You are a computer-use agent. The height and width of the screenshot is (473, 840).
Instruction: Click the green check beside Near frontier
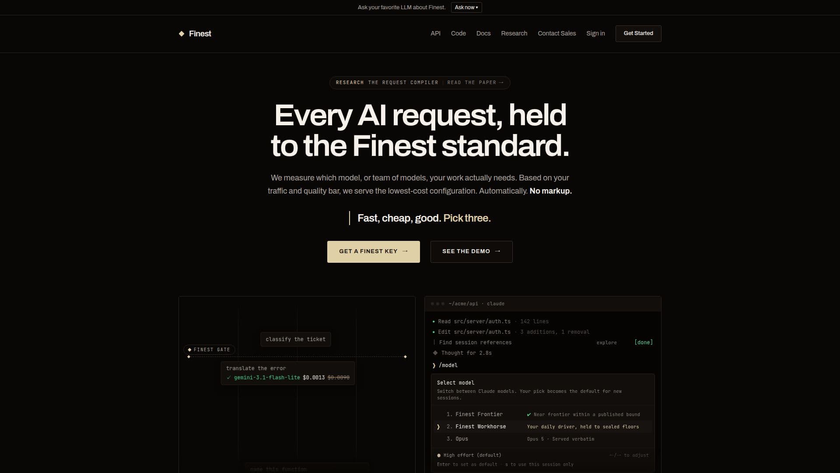pos(529,414)
